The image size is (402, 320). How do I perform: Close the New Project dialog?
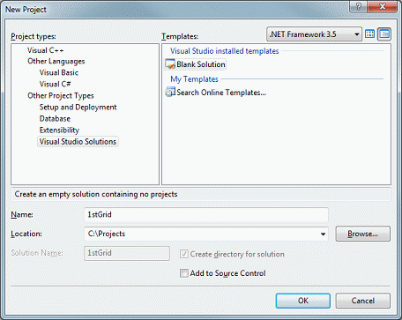pos(382,6)
